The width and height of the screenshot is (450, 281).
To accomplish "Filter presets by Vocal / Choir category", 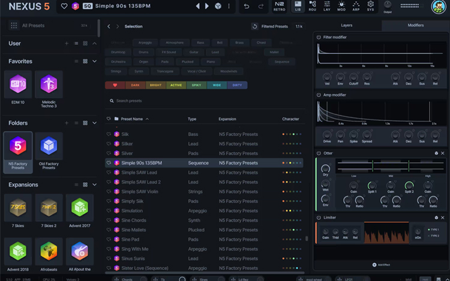I will 197,71.
